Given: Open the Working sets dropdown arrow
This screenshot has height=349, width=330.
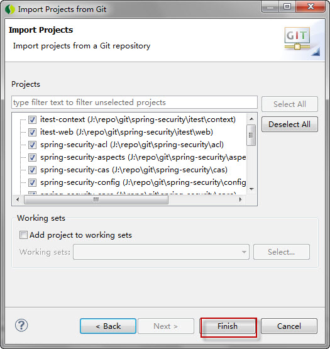Looking at the screenshot, I should coord(244,252).
